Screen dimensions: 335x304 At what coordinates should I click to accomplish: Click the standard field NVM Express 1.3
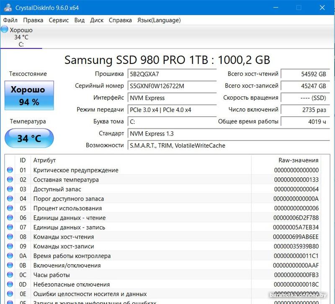[229, 134]
